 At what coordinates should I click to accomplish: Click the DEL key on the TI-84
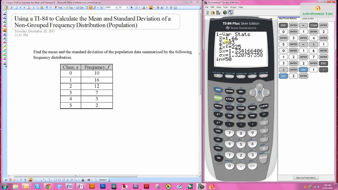click(241, 92)
